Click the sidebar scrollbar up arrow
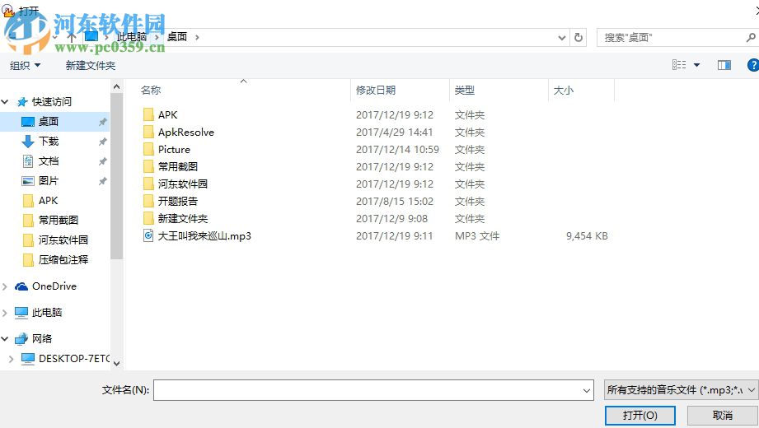759x428 pixels. coord(117,86)
